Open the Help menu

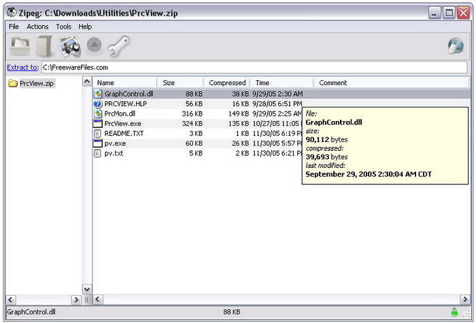85,27
